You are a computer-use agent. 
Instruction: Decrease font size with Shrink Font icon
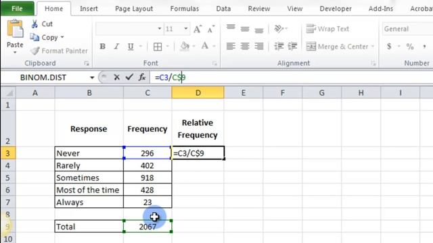[210, 29]
